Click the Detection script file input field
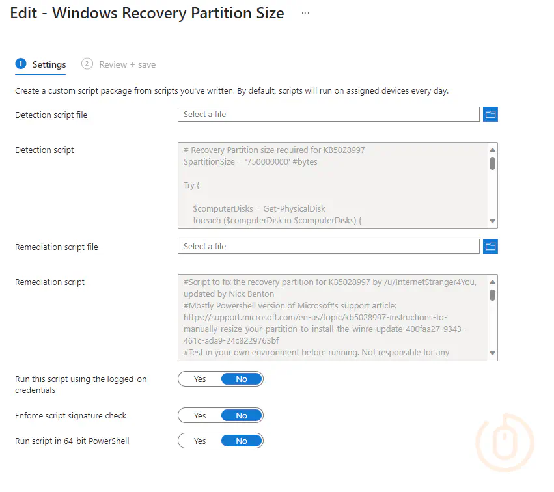 pyautogui.click(x=328, y=115)
